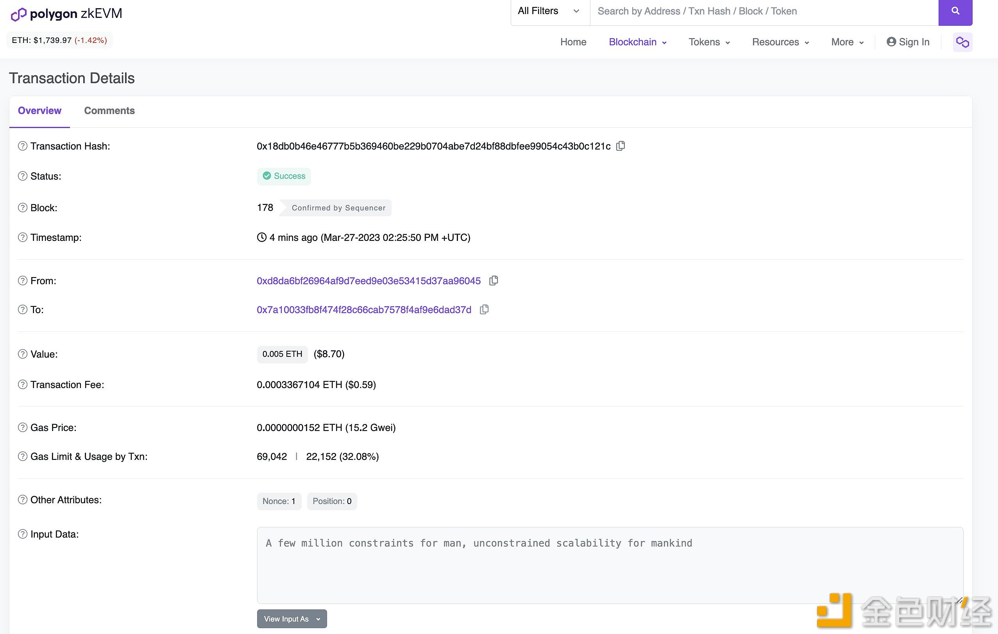Click the help icon beside Transaction Hash
The image size is (998, 634).
point(23,146)
